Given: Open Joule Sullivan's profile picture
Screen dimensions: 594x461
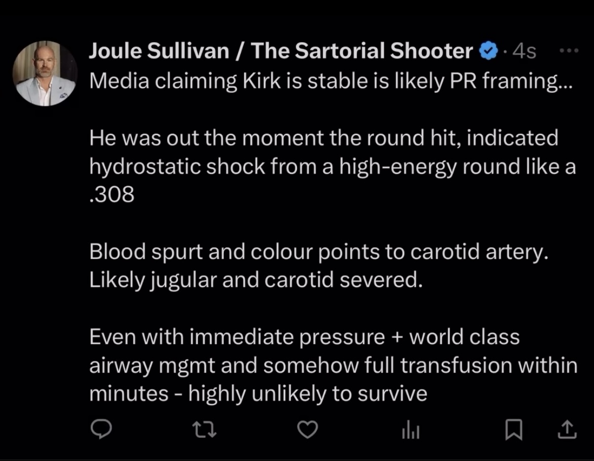Looking at the screenshot, I should 45,74.
